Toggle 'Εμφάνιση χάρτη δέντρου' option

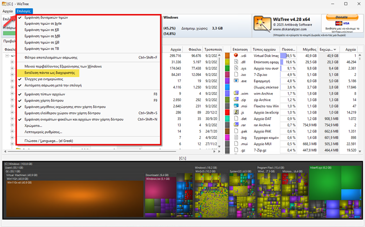tap(46, 100)
